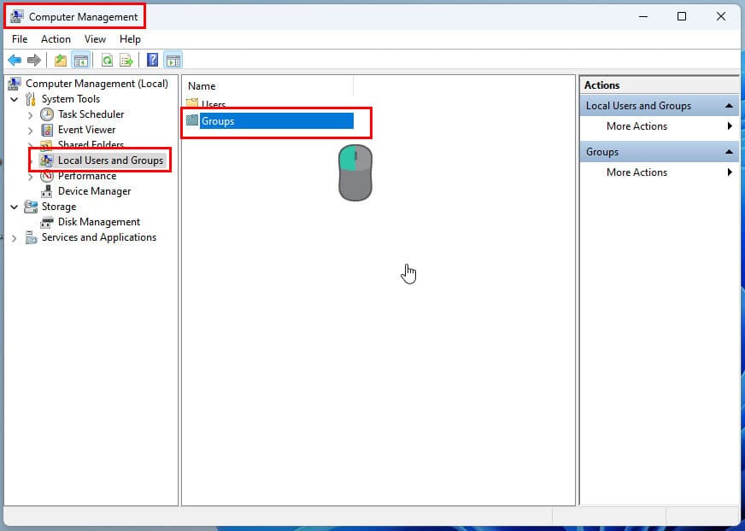This screenshot has height=531, width=745.
Task: Select the Storage label in tree
Action: 59,207
